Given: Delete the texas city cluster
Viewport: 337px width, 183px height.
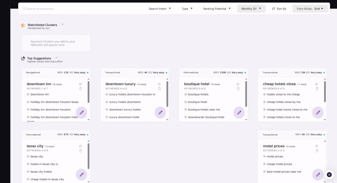Looking at the screenshot, I should 81,151.
